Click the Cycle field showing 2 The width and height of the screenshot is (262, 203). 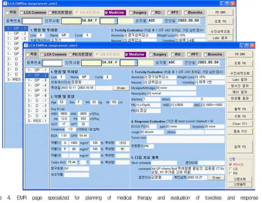point(107,77)
